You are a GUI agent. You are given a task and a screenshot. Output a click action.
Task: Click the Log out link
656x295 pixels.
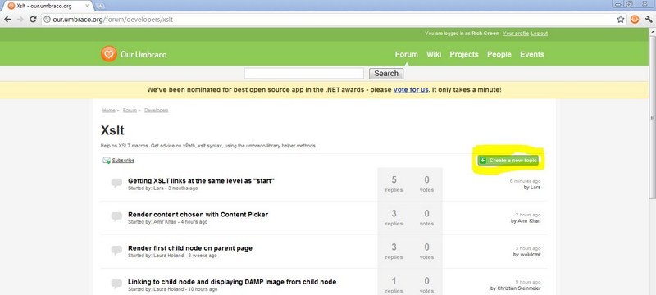[x=540, y=34]
